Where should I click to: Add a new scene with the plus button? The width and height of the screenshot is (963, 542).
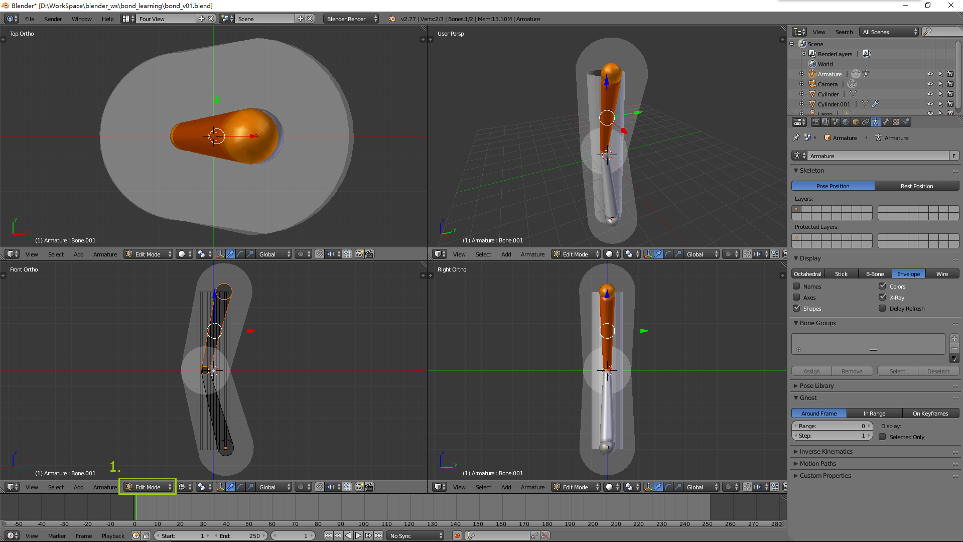click(x=301, y=19)
